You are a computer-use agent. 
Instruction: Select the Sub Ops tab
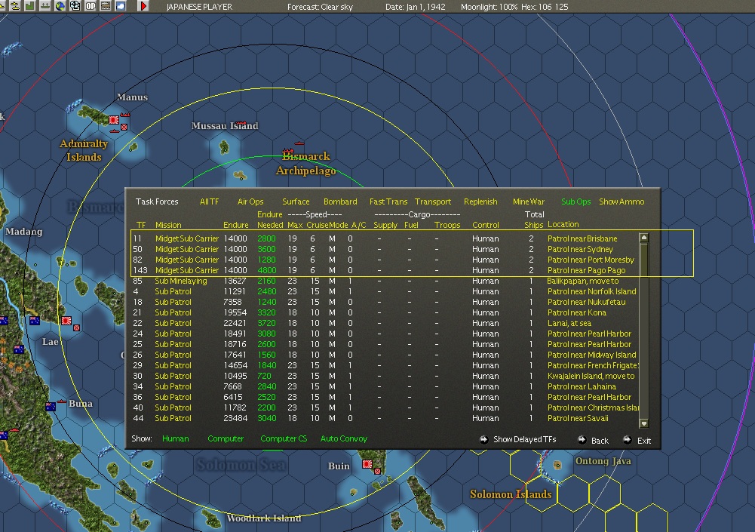tap(576, 201)
